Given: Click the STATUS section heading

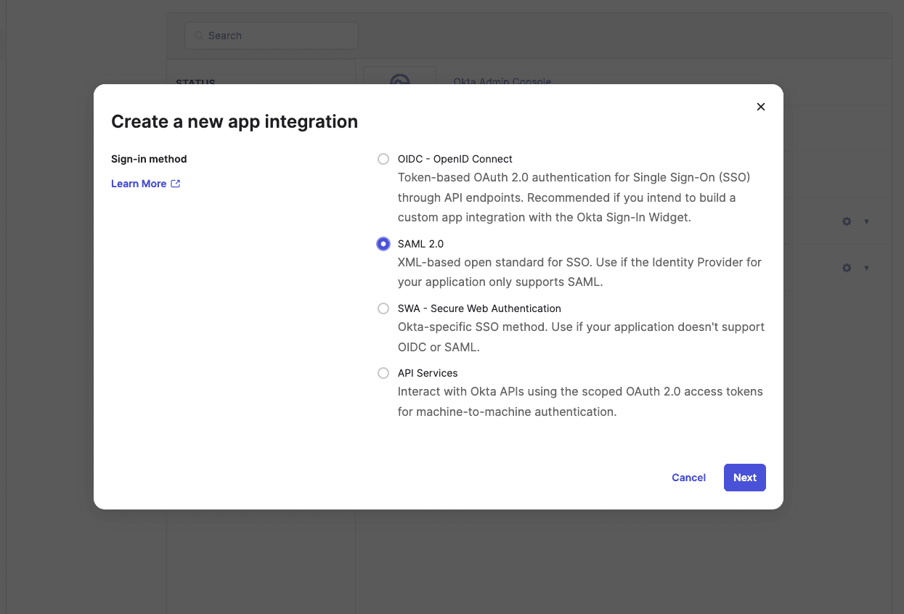Looking at the screenshot, I should tap(195, 83).
